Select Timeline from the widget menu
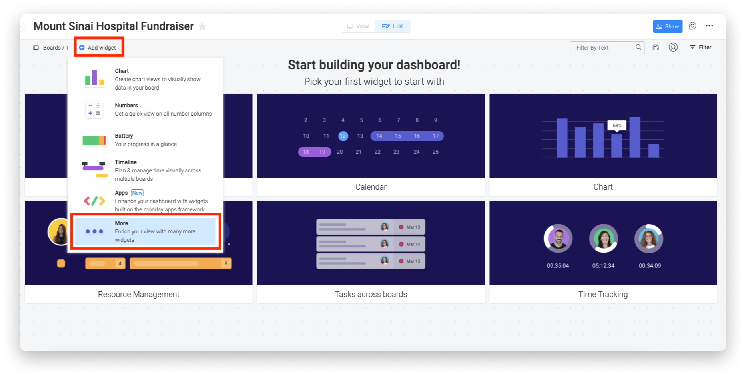This screenshot has width=746, height=377. point(146,170)
